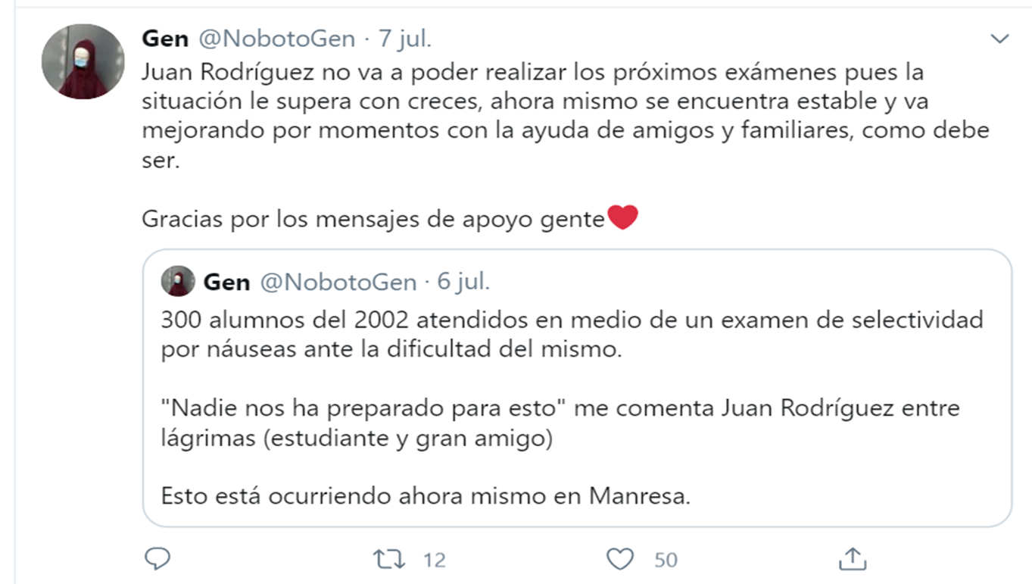Open the 7 jul. timestamp link
The width and height of the screenshot is (1032, 584).
[404, 39]
